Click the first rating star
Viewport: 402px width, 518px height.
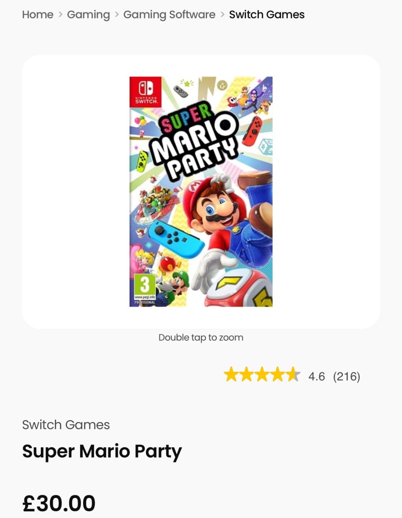pos(231,374)
